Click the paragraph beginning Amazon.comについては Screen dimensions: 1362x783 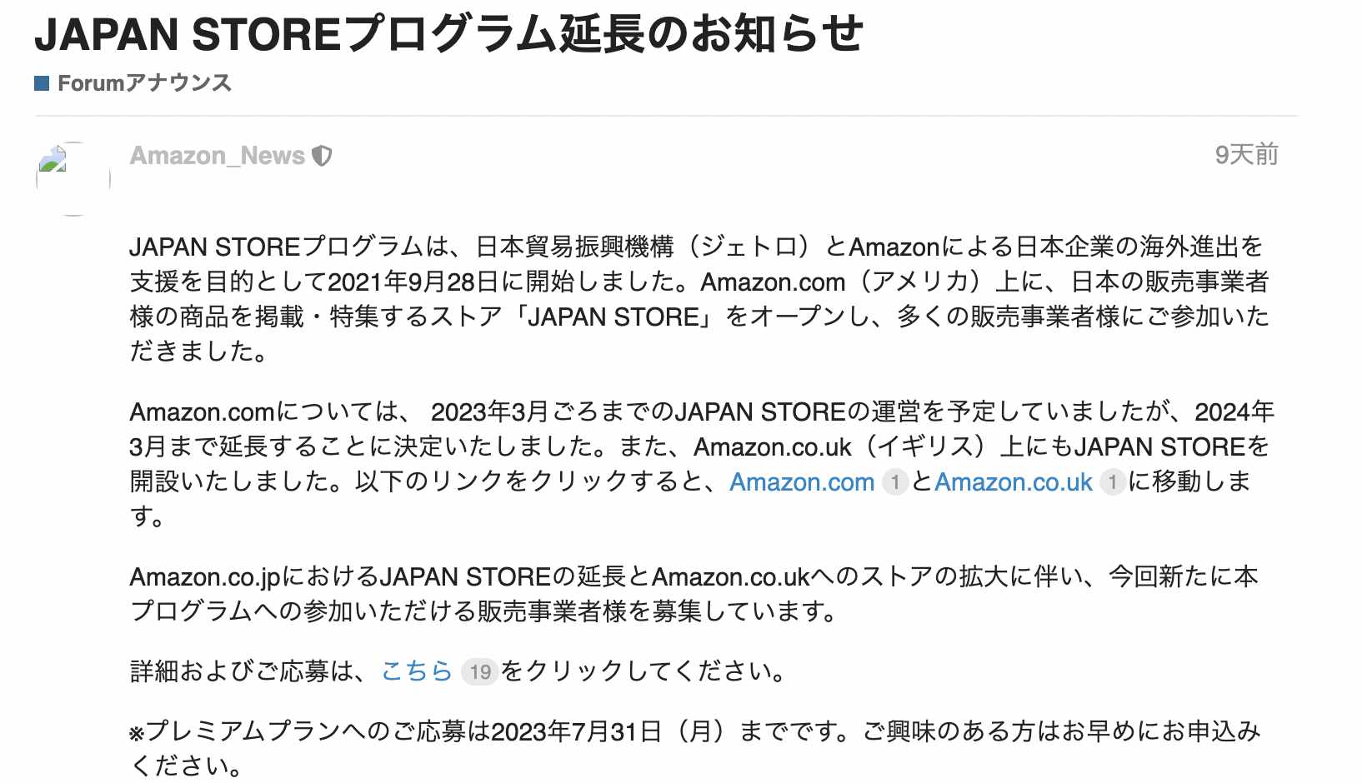pyautogui.click(x=702, y=464)
